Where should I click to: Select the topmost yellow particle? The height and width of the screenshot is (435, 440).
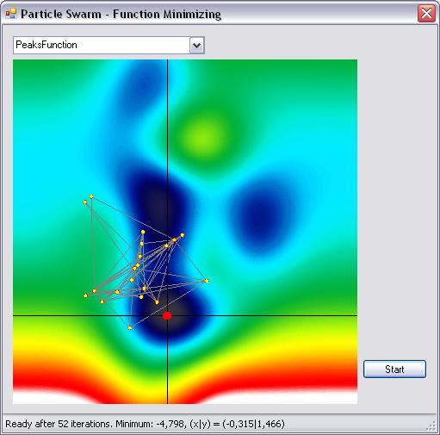coord(91,196)
